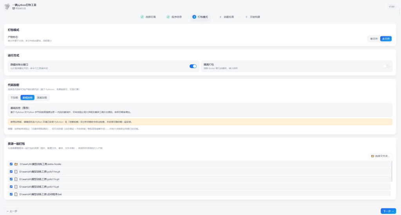Click the yolo11m.pt file path text
Image resolution: width=401 pixels, height=215 pixels.
[x=40, y=172]
